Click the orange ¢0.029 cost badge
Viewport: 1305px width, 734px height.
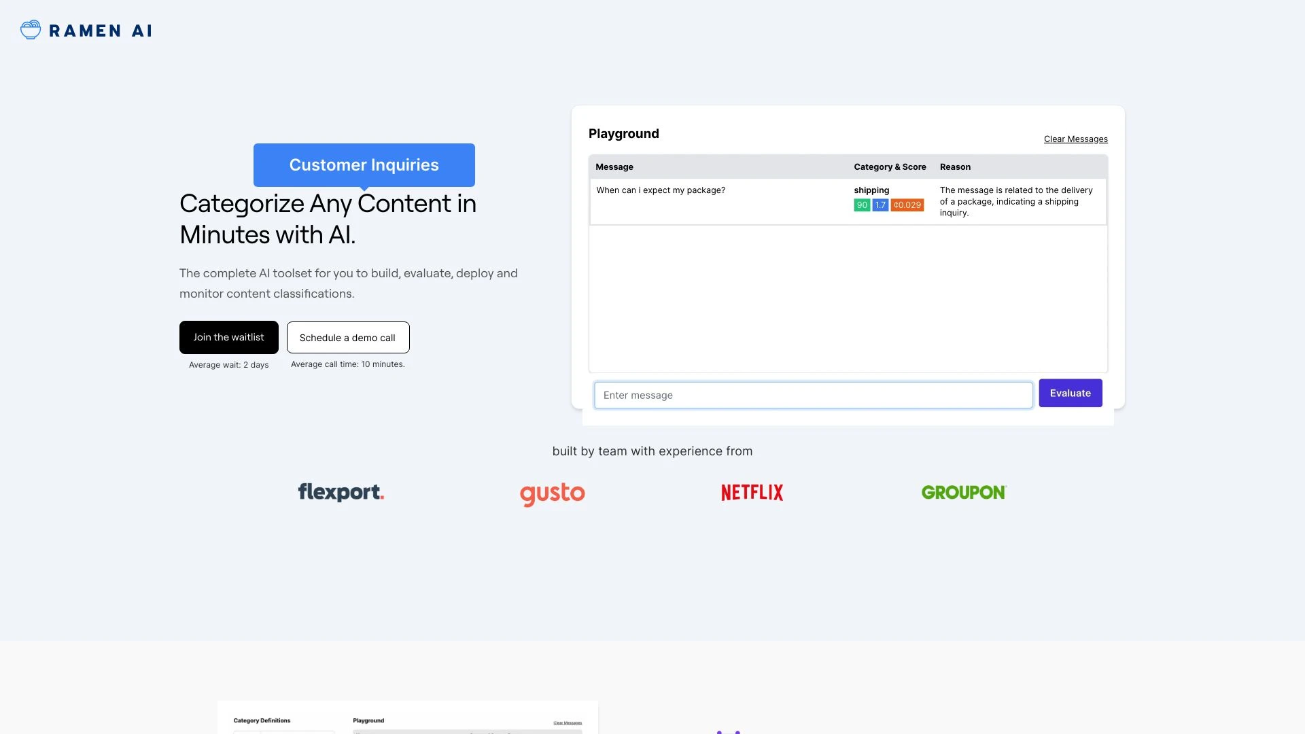pyautogui.click(x=907, y=205)
